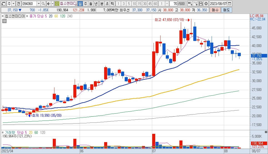Screen dimensions: 268x154
Task: Click the stock code field 094360
Action: tap(29, 4)
